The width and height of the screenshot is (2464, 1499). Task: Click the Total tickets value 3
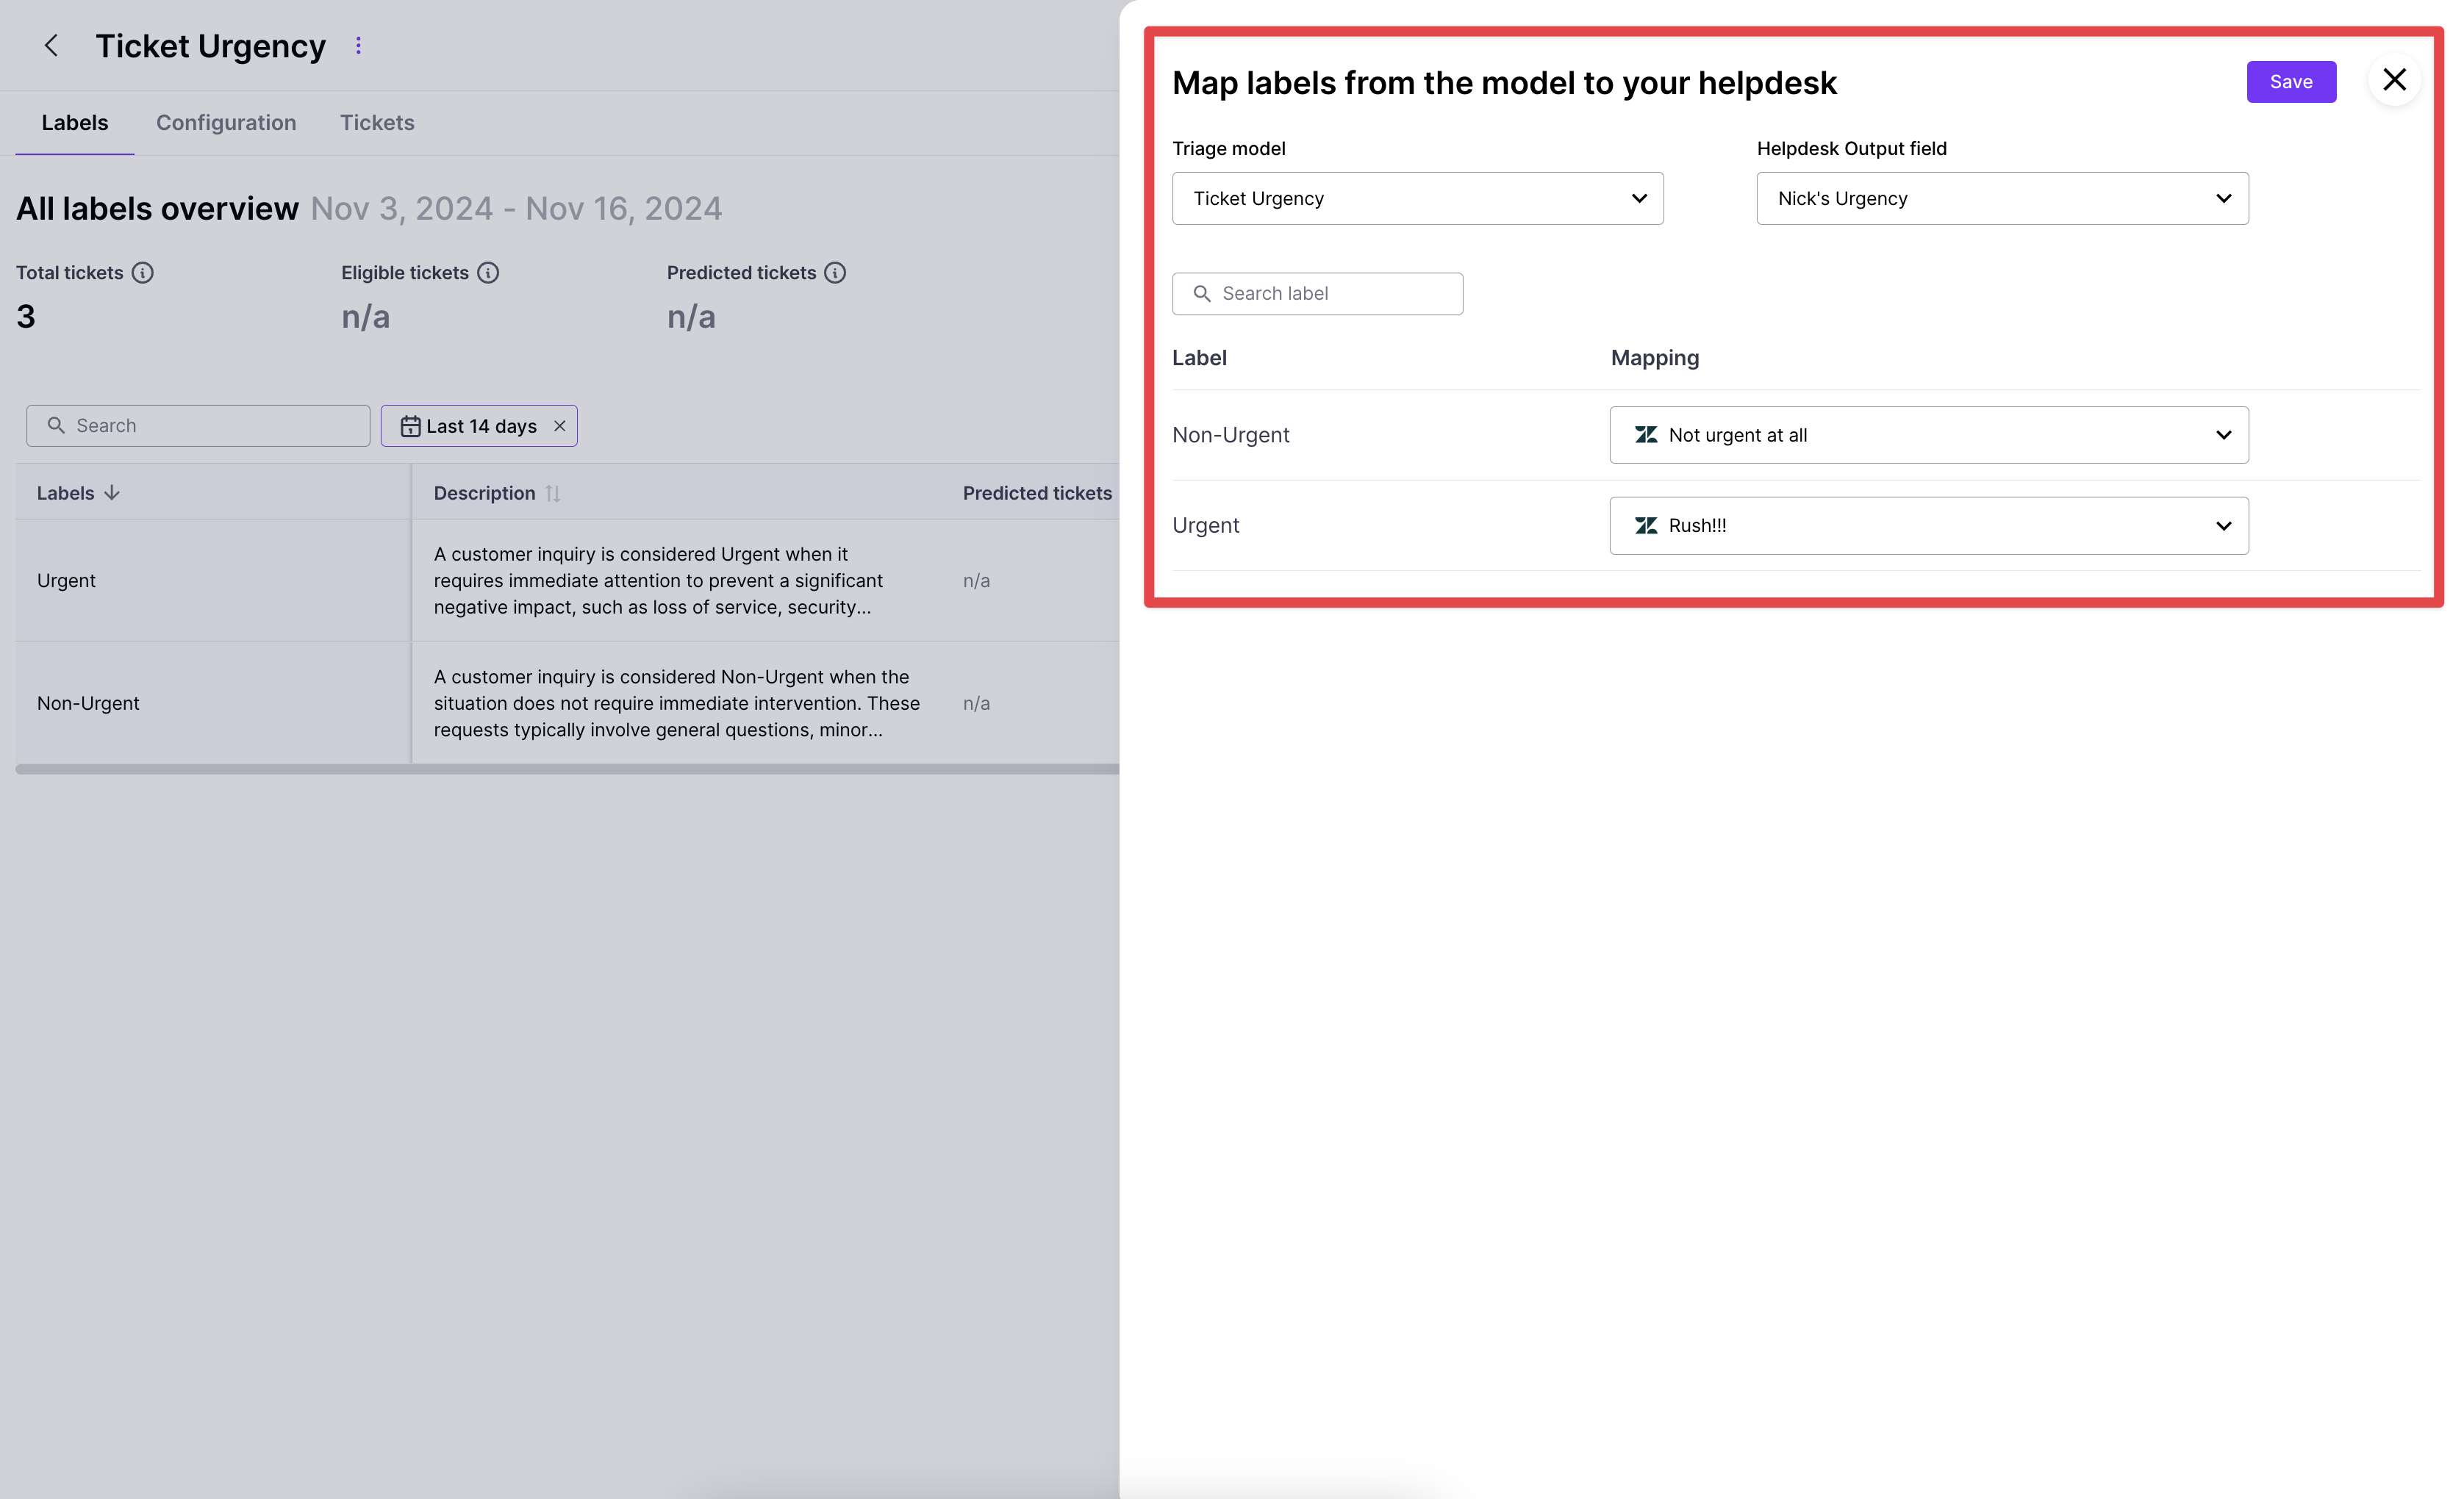(x=26, y=317)
